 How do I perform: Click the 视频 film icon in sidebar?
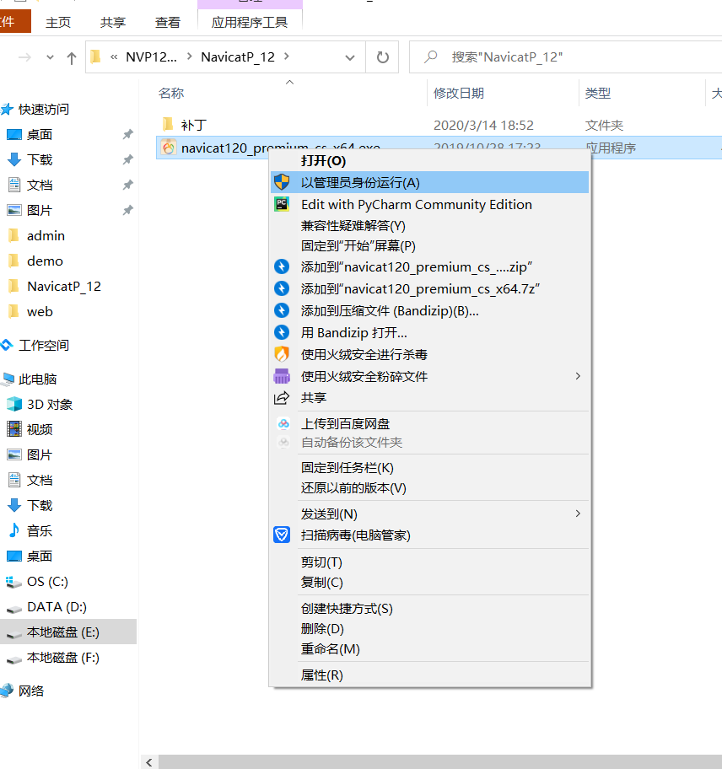(14, 429)
